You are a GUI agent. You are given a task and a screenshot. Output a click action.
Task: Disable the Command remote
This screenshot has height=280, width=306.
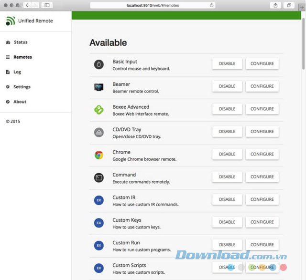pyautogui.click(x=227, y=177)
